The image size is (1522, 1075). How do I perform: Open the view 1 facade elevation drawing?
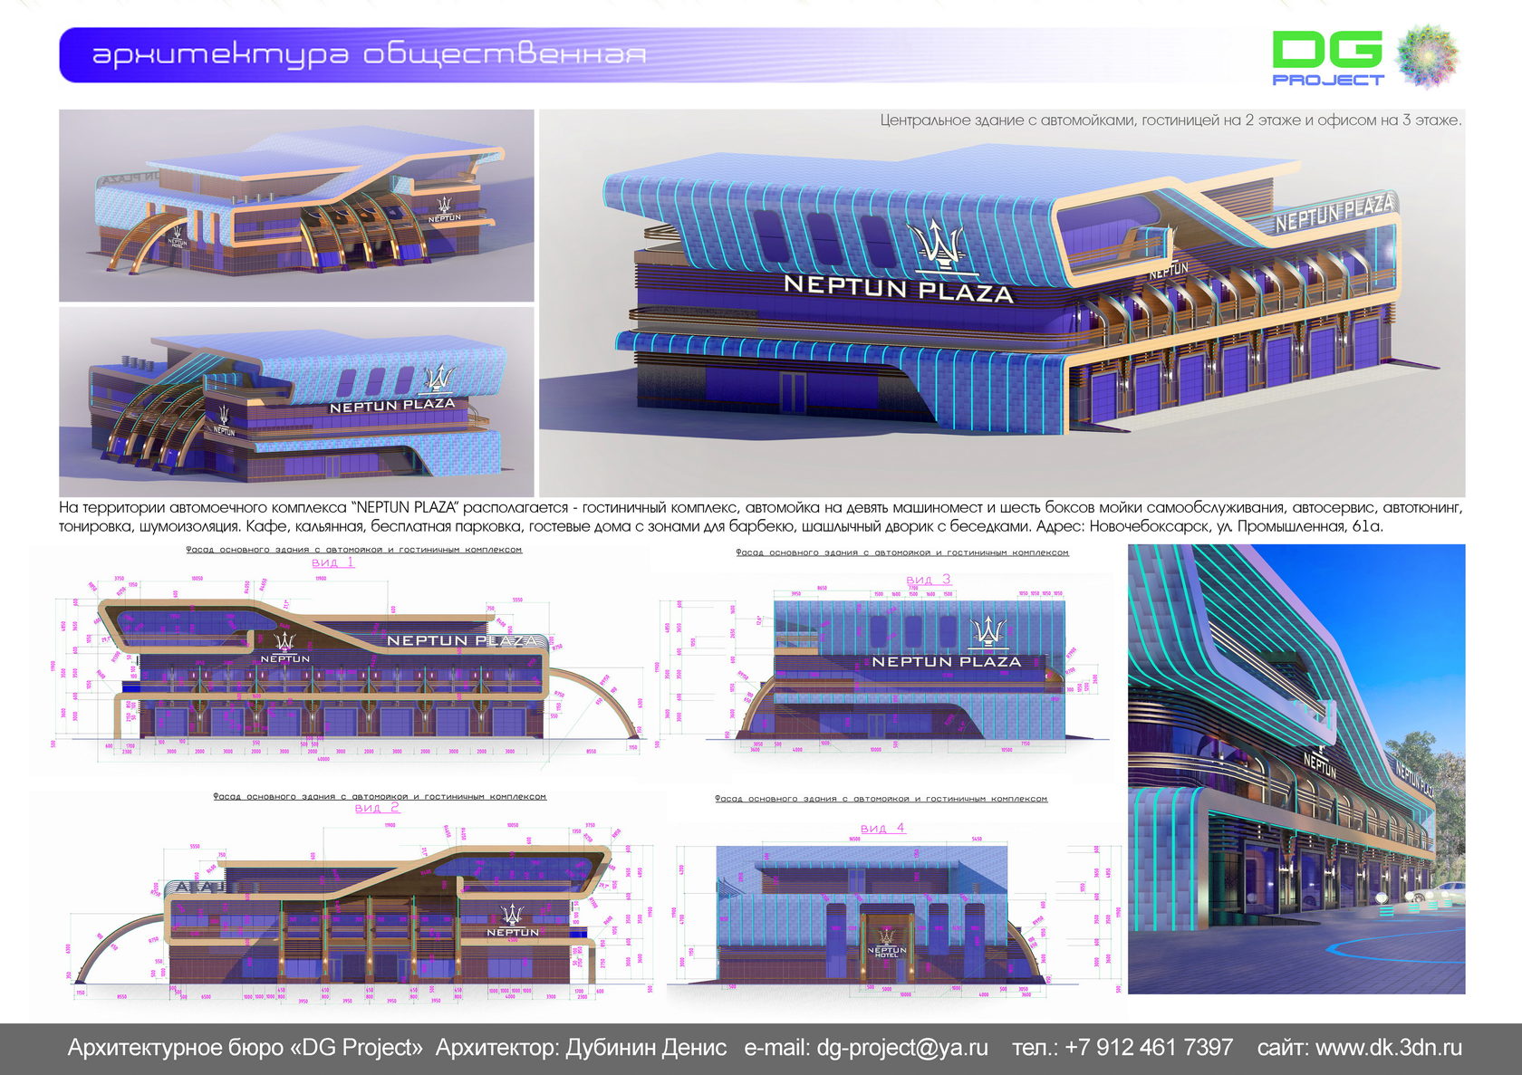point(349,672)
